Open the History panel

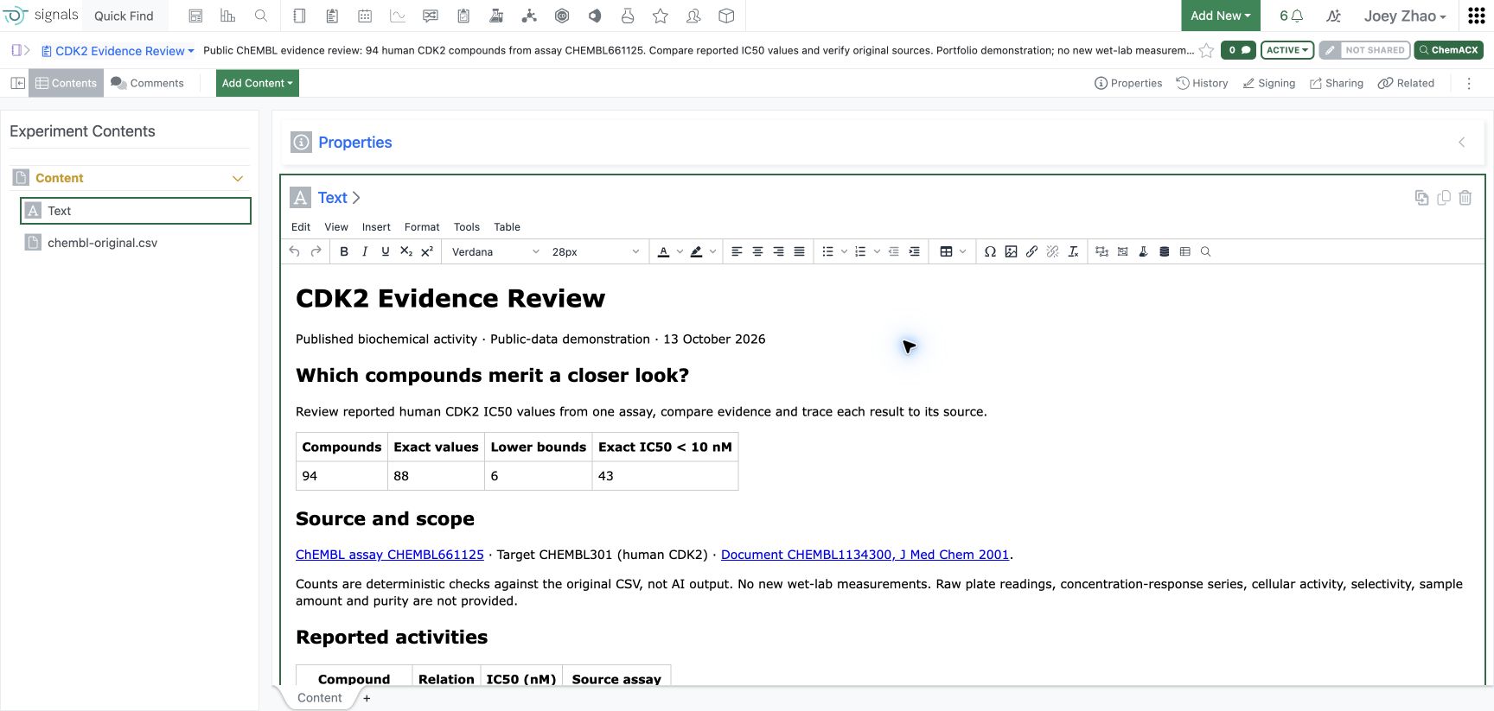(x=1203, y=83)
